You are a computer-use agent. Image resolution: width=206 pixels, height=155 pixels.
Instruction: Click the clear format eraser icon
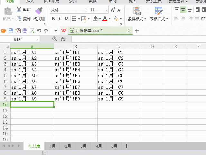[116, 19]
